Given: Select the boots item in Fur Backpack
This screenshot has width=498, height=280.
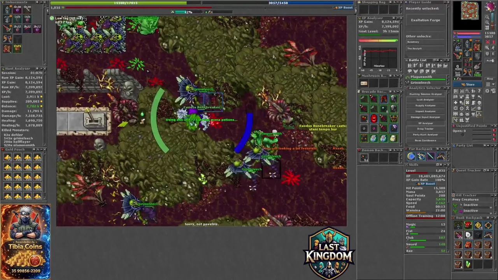Looking at the screenshot, I should click(x=441, y=157).
